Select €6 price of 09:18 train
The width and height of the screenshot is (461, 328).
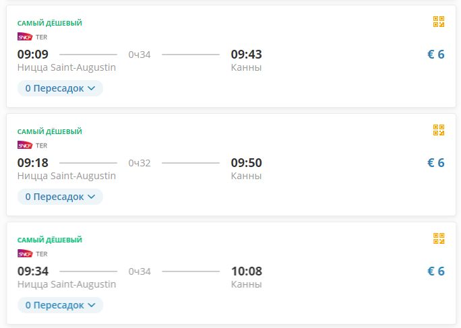pos(435,163)
